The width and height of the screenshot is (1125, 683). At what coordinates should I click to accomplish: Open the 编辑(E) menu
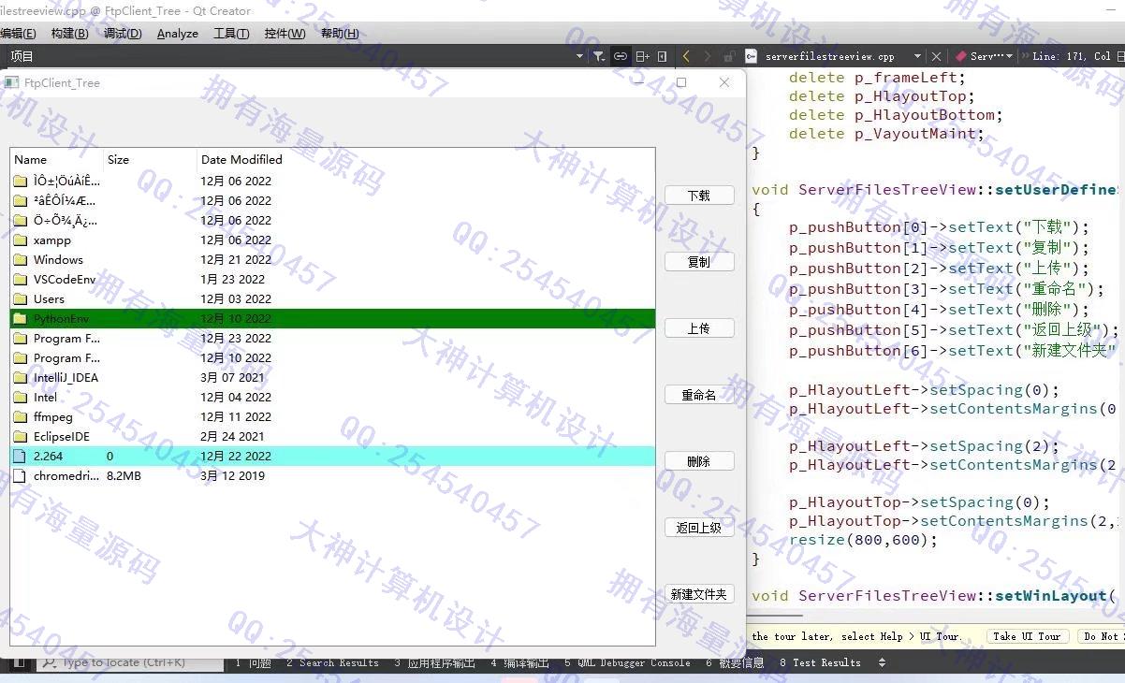point(19,33)
